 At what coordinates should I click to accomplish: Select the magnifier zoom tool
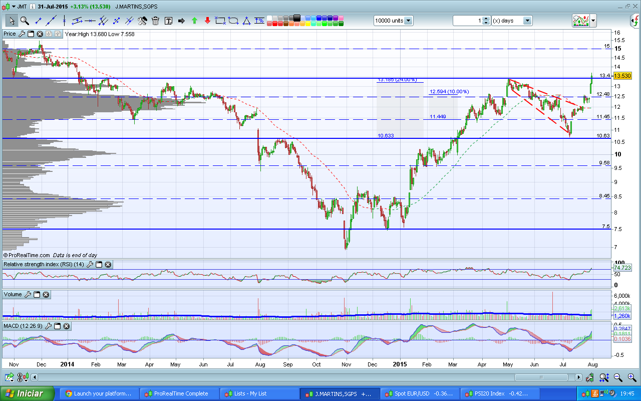click(x=25, y=21)
